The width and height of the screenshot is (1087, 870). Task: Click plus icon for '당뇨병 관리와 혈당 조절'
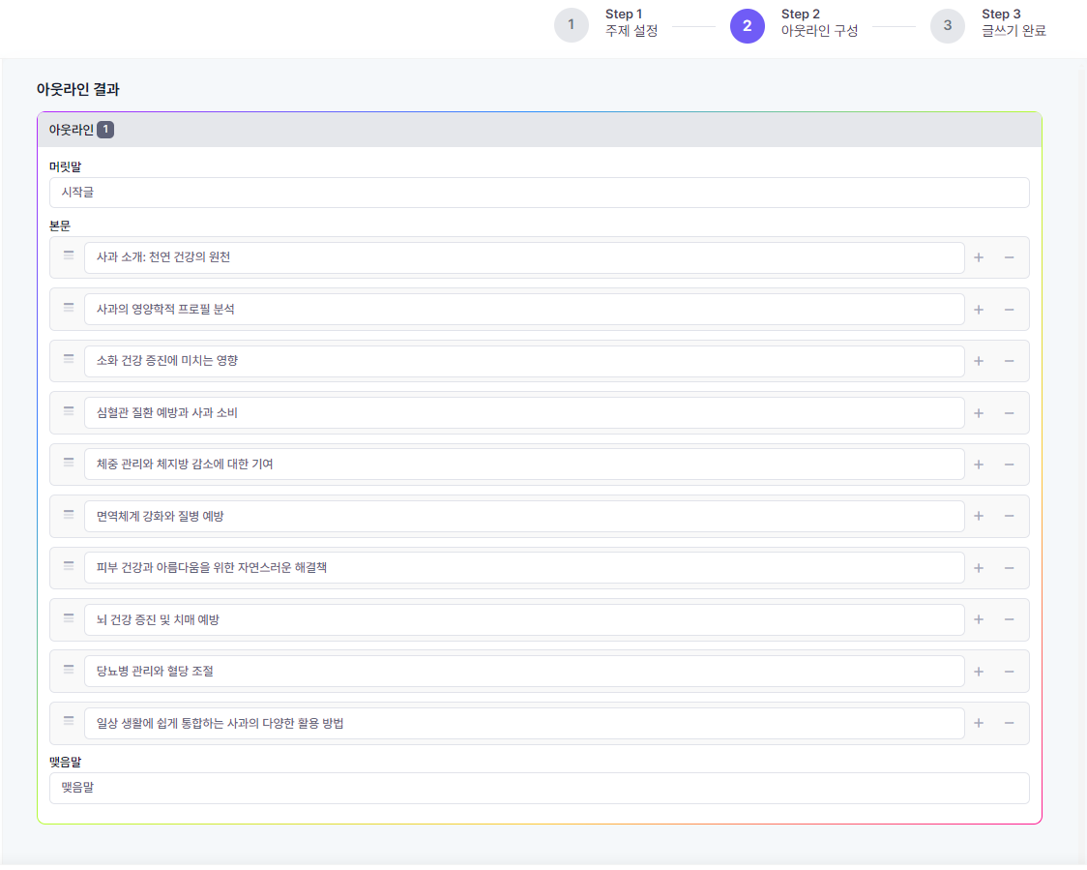(x=978, y=672)
